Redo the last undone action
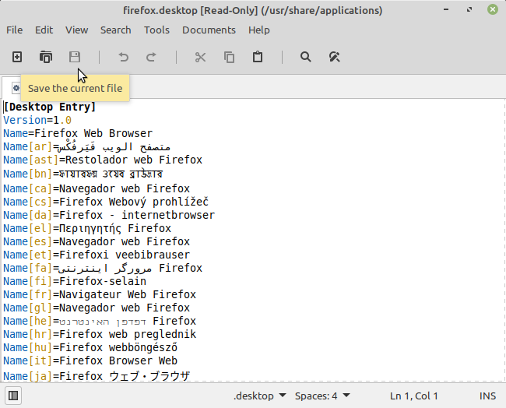The width and height of the screenshot is (506, 408). [151, 57]
